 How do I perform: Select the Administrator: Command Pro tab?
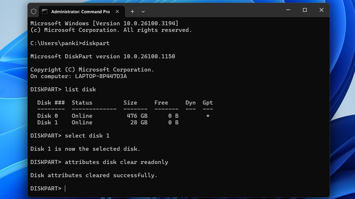coord(82,11)
